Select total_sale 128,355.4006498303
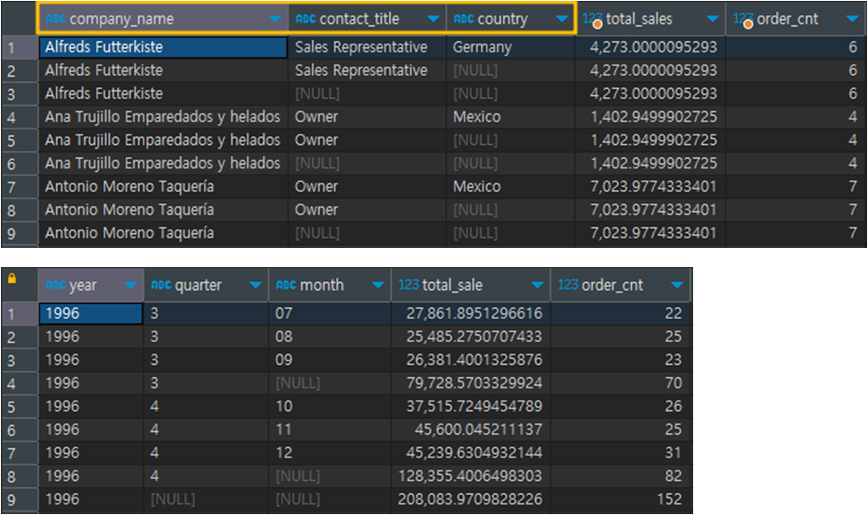 [470, 477]
